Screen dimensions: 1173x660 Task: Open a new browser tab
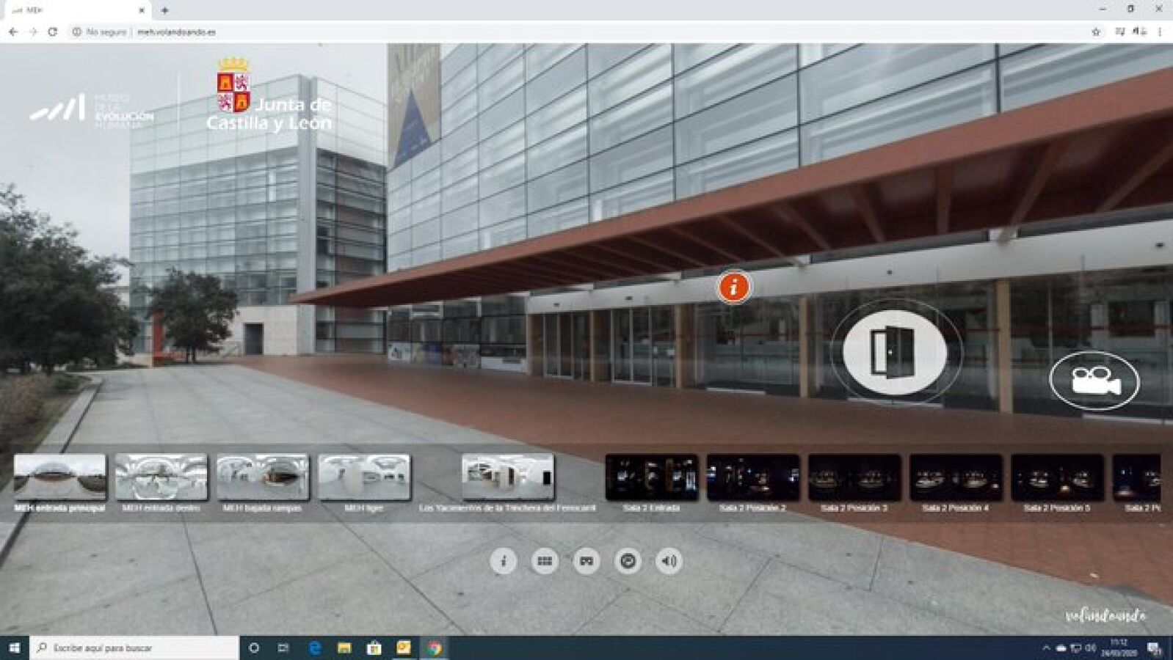[164, 10]
